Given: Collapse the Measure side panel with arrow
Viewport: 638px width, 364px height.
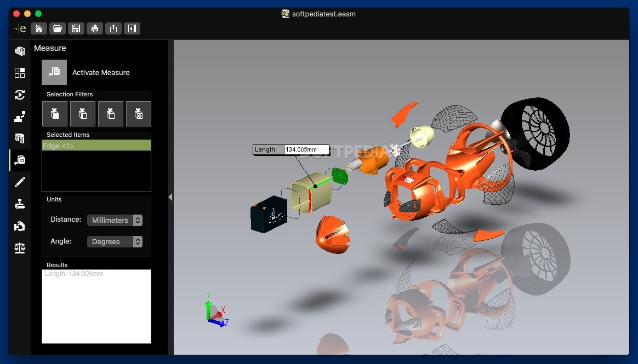Looking at the screenshot, I should coord(170,197).
